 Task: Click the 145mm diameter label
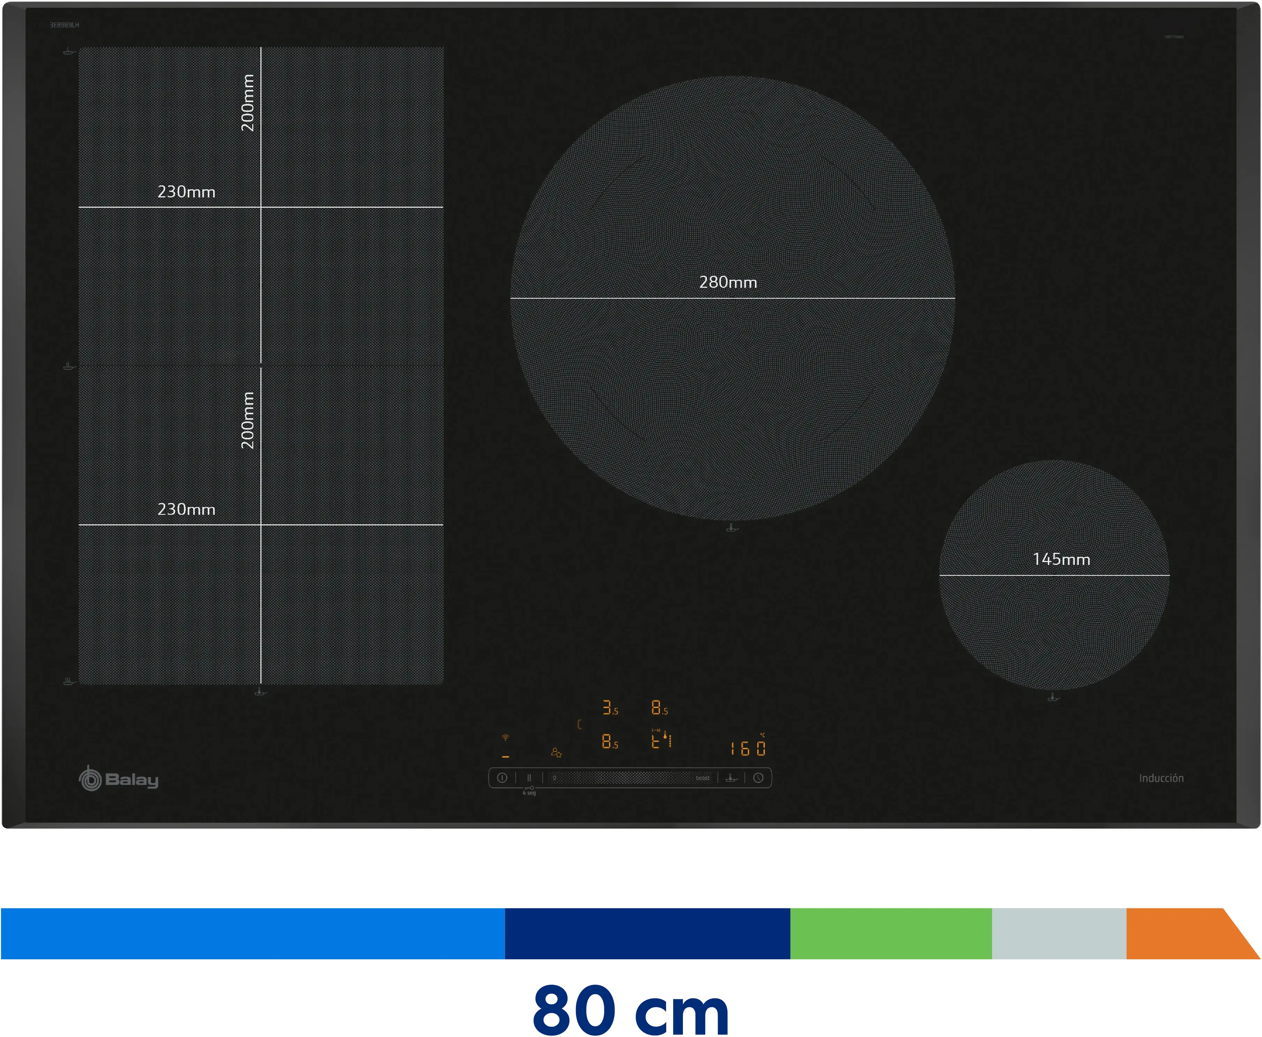coord(1061,559)
